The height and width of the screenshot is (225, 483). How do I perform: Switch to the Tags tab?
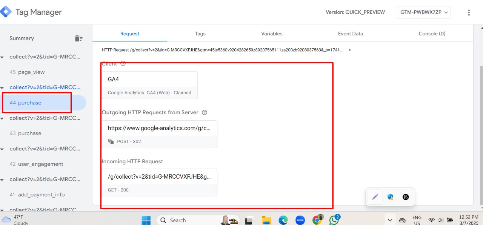(200, 34)
